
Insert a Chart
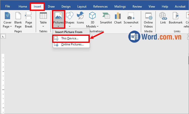(x=118, y=17)
